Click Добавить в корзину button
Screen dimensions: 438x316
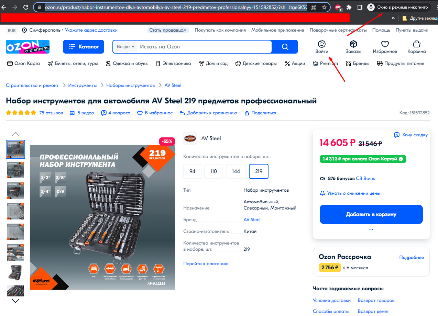371,214
